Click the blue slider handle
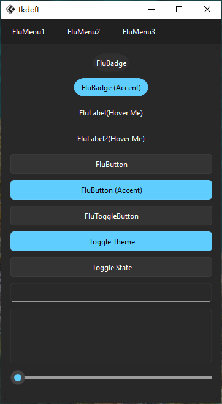Viewport: 222px width, 404px height. click(18, 378)
